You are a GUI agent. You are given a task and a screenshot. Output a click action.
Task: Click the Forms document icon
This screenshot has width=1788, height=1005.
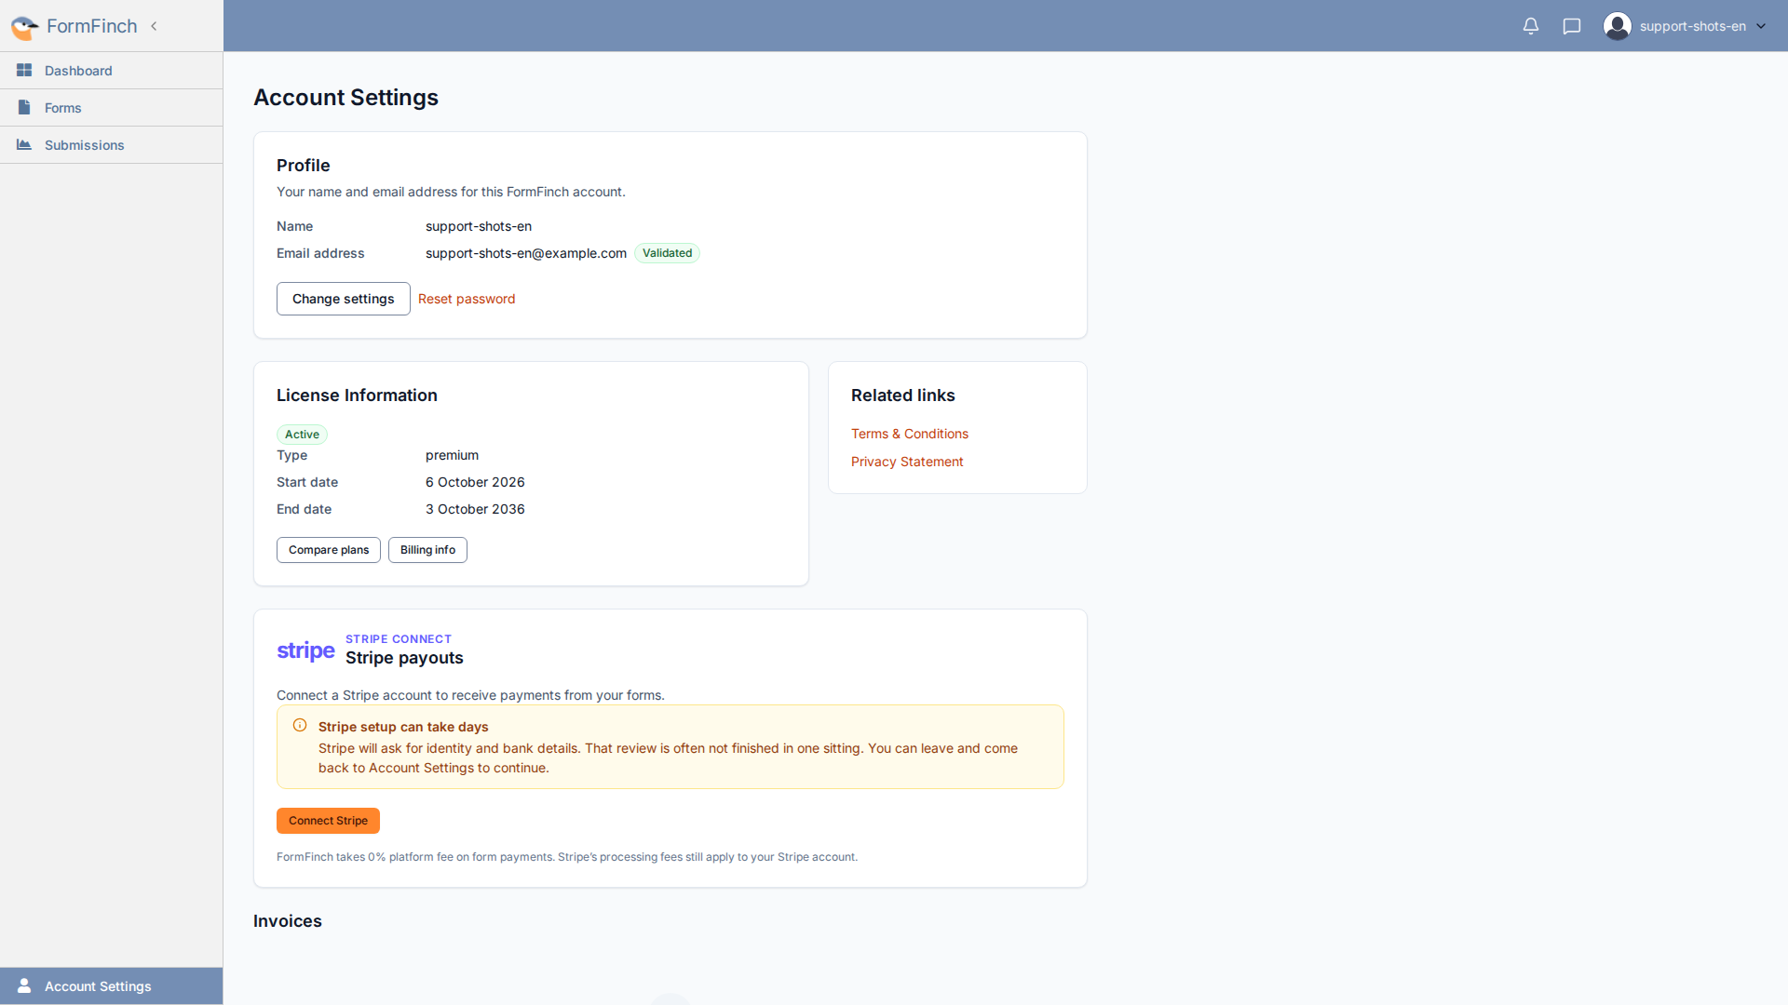24,108
